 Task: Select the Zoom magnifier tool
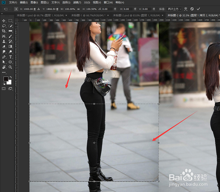[x=10, y=67]
